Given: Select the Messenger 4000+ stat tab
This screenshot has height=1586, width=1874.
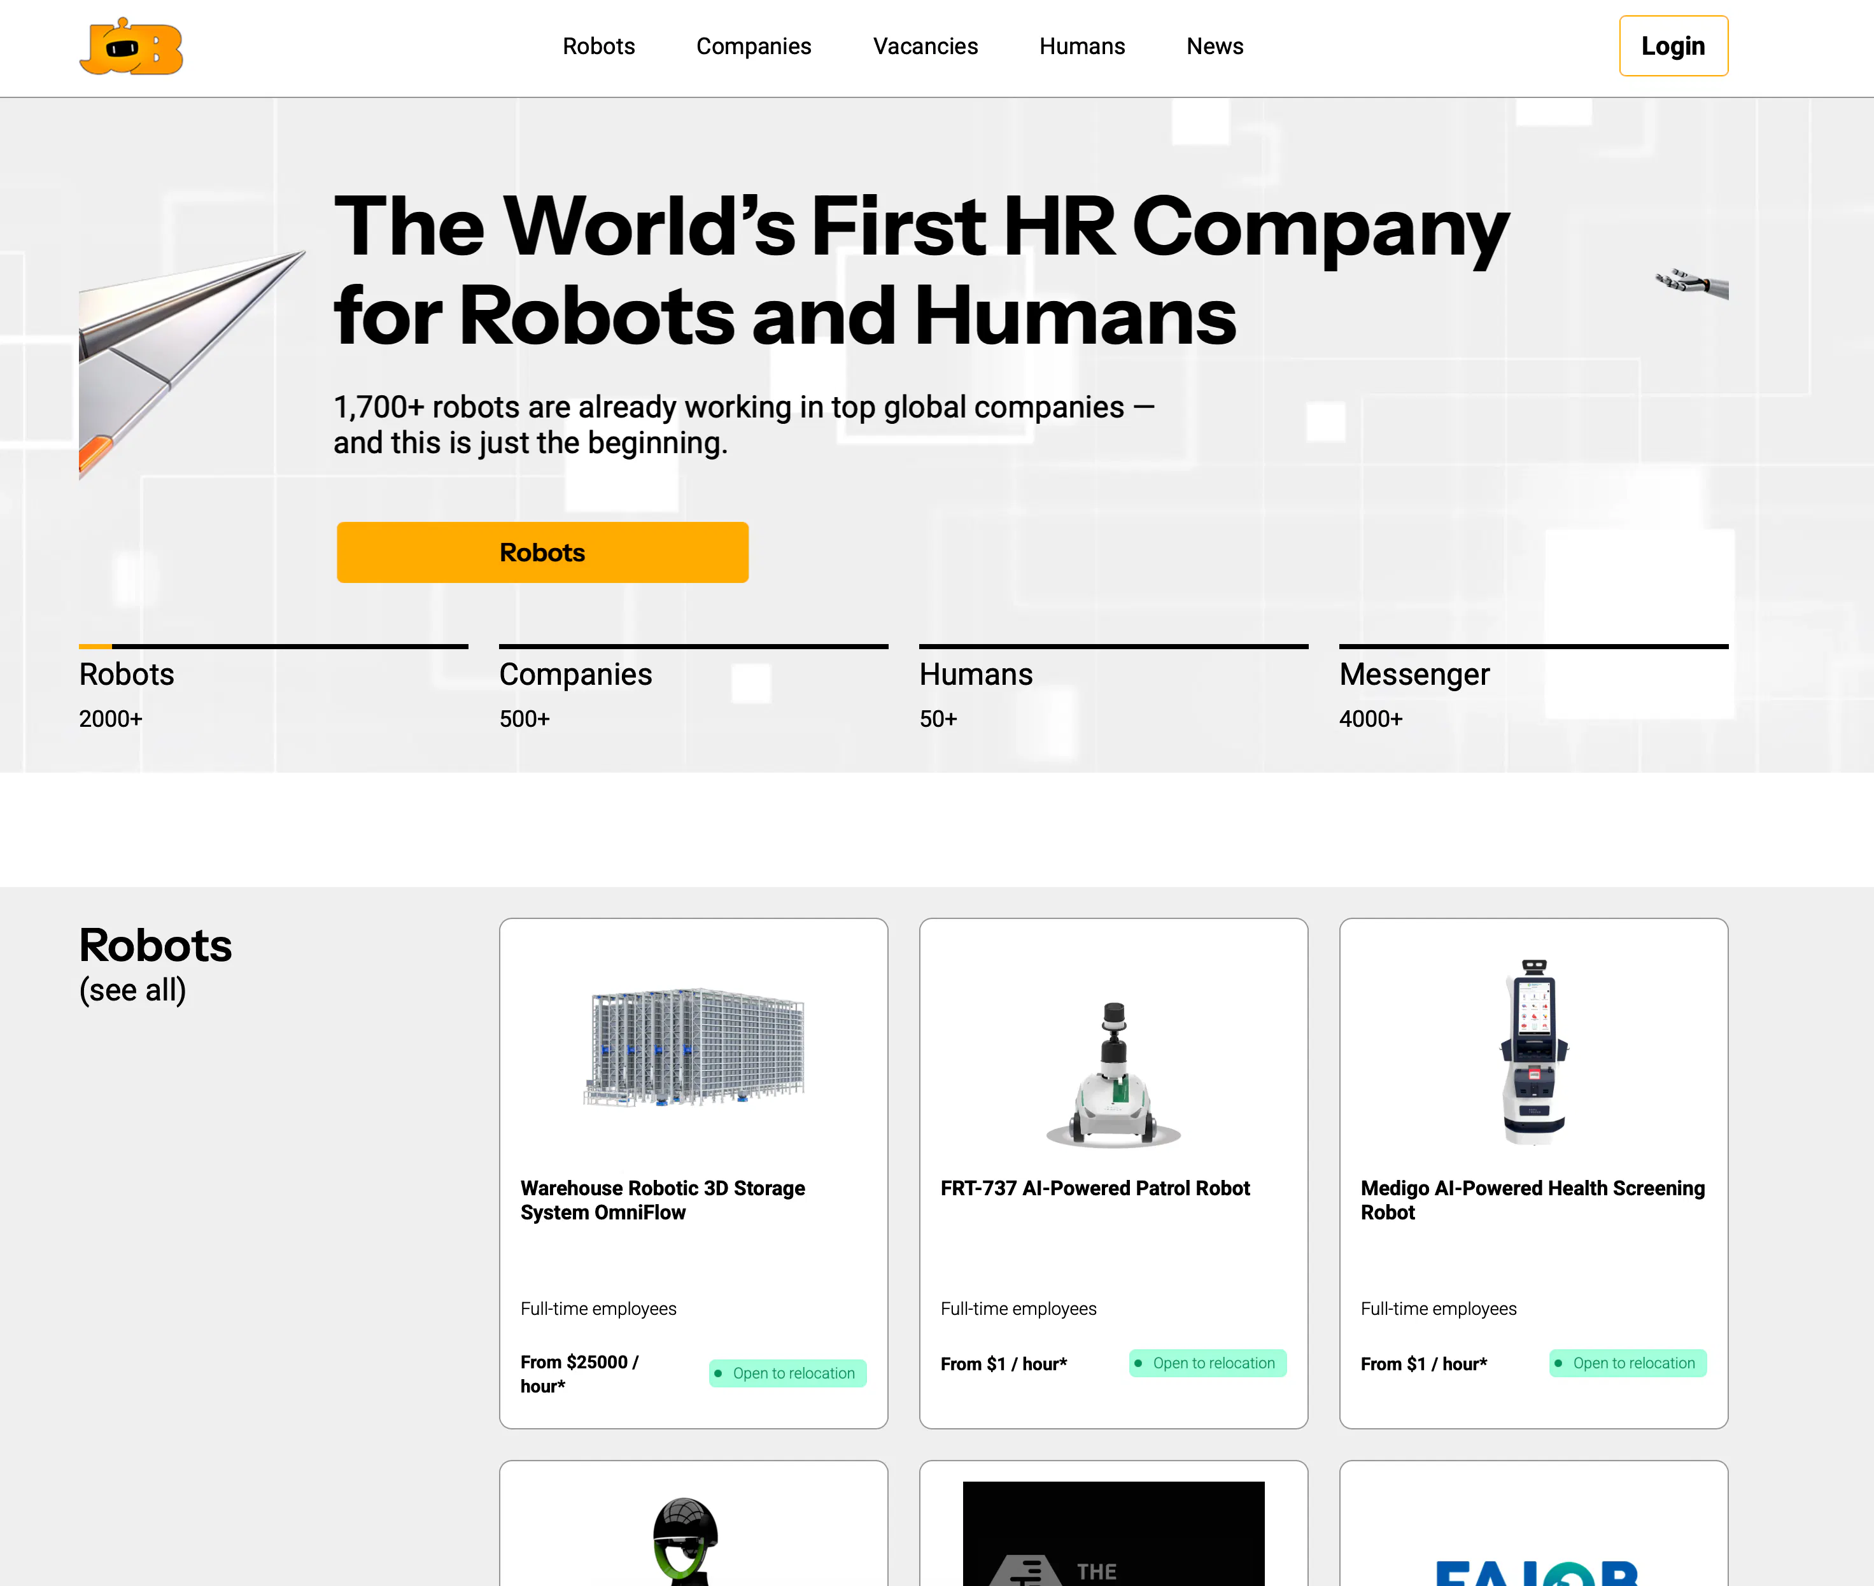Looking at the screenshot, I should point(1533,689).
